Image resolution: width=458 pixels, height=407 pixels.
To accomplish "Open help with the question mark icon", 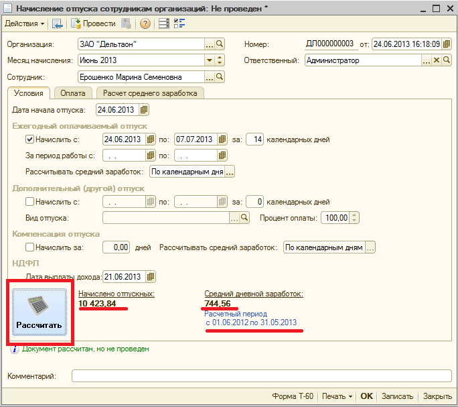I will 145,23.
